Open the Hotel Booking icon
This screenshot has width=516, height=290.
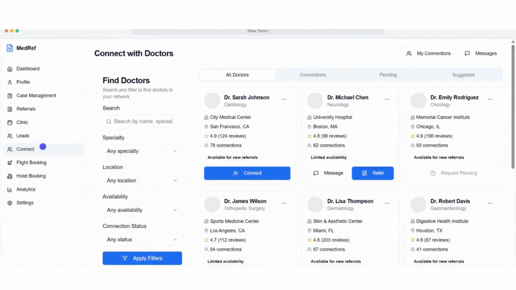(10, 176)
